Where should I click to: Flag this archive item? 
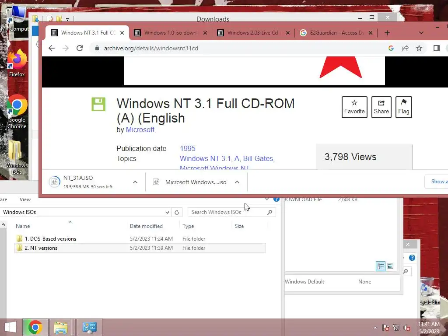[x=404, y=107]
